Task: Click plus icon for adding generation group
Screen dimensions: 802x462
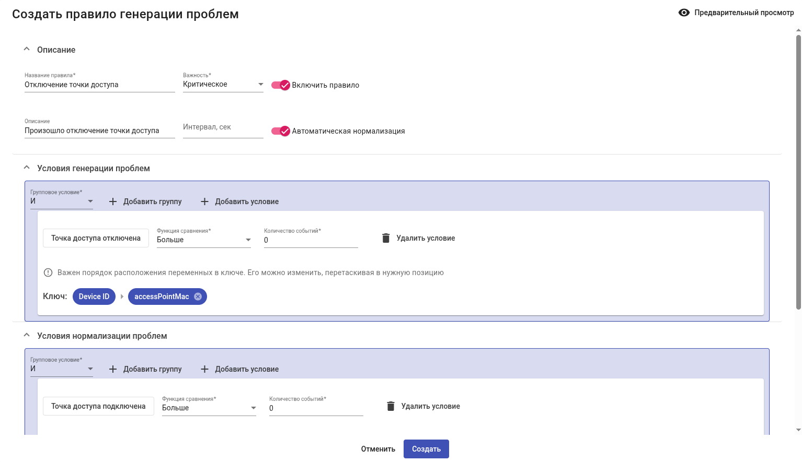Action: pos(113,202)
